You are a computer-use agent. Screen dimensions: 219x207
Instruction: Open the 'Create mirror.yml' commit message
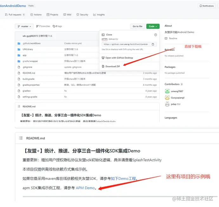coord(73,43)
